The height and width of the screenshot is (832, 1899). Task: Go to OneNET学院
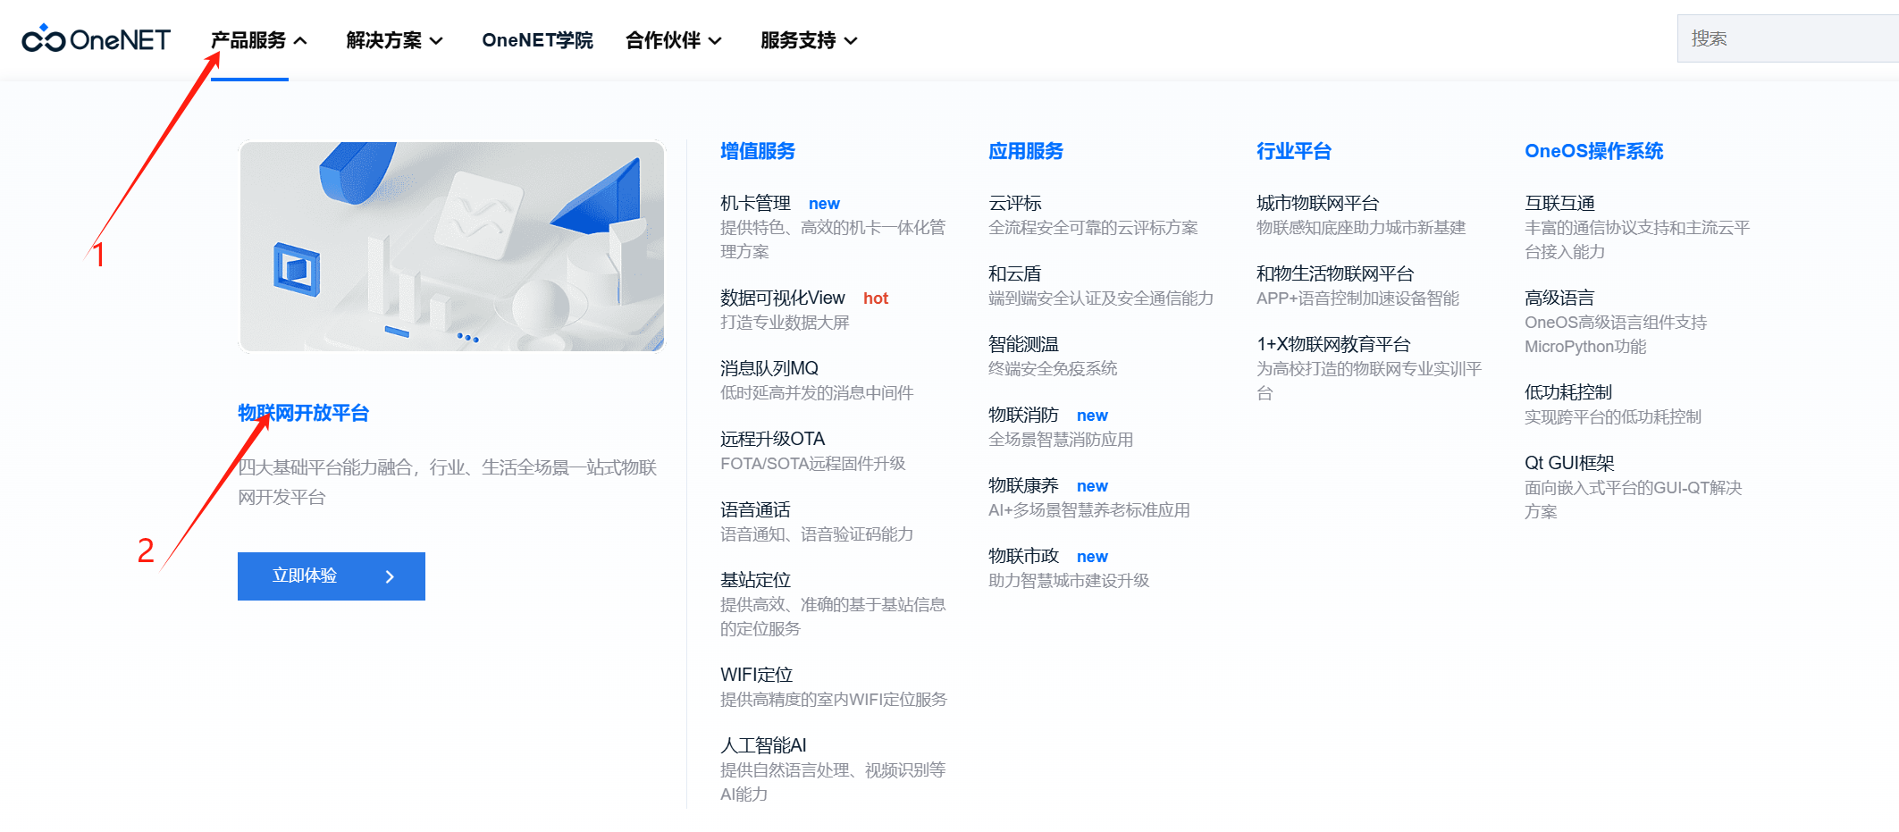537,40
